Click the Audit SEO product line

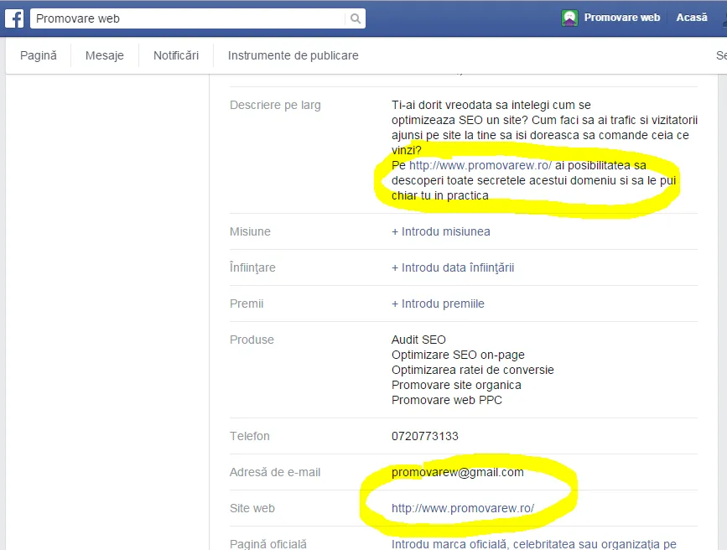418,340
